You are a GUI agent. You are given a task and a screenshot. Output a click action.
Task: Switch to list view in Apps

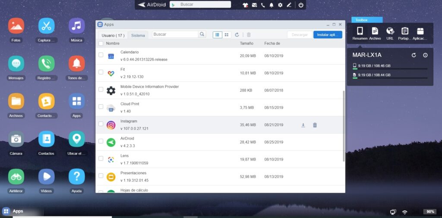(218, 34)
